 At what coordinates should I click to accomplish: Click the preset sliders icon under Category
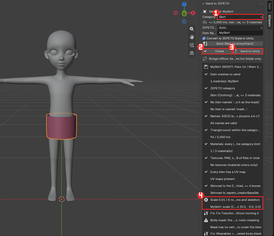[x=205, y=22]
